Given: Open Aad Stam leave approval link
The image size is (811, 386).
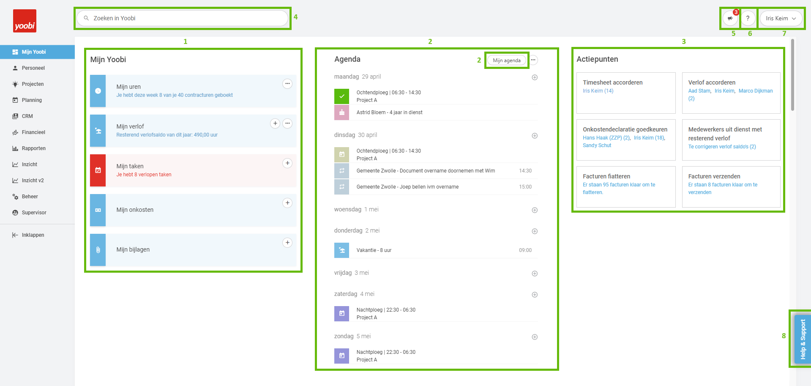Looking at the screenshot, I should [x=699, y=91].
